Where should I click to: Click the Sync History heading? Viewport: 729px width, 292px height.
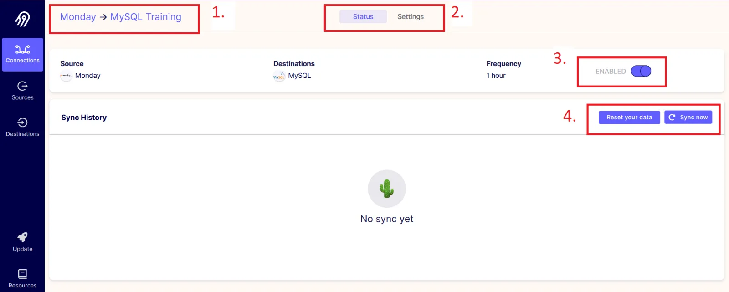tap(84, 118)
